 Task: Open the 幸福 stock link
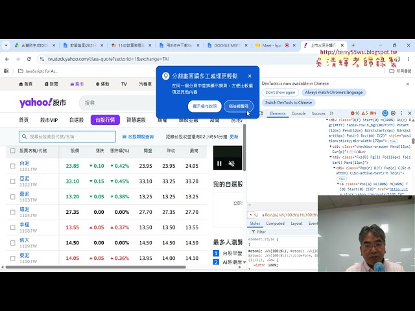25,225
